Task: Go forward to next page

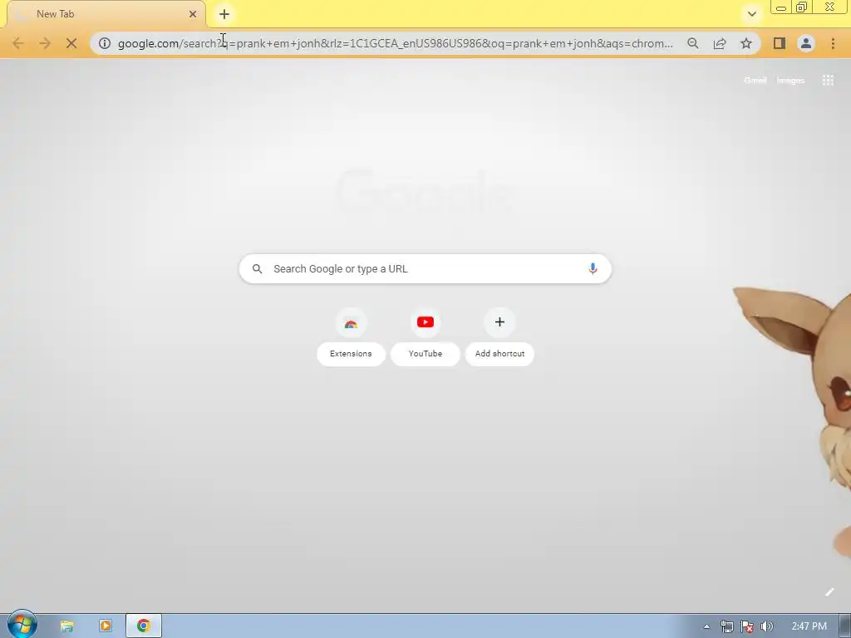Action: point(45,43)
